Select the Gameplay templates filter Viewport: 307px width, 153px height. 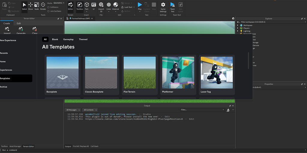tap(68, 39)
